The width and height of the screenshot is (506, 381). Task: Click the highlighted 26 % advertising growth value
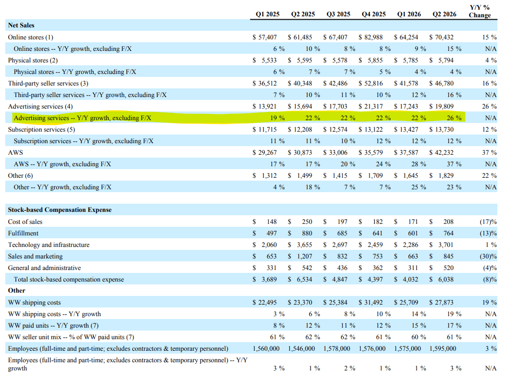[454, 118]
